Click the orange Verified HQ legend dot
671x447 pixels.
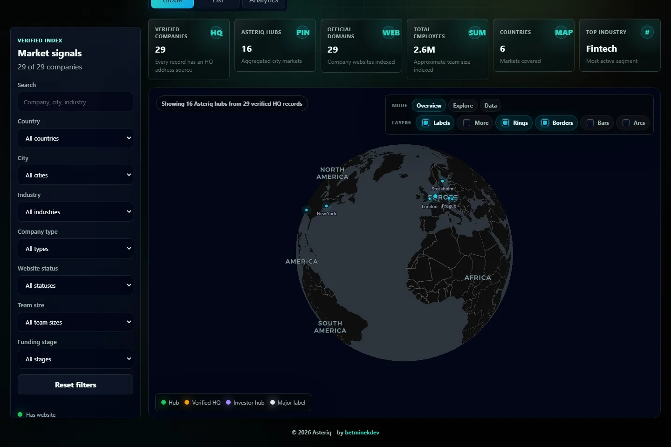(187, 402)
